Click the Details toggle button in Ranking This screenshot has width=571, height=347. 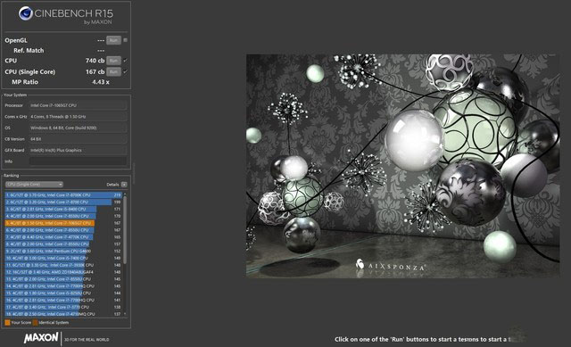point(124,185)
